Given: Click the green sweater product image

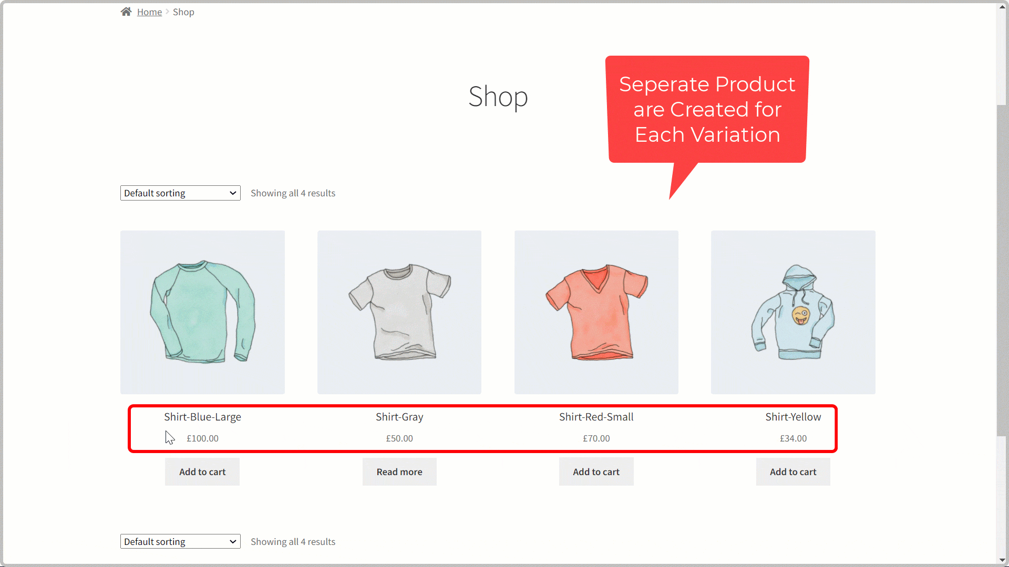Looking at the screenshot, I should [202, 312].
